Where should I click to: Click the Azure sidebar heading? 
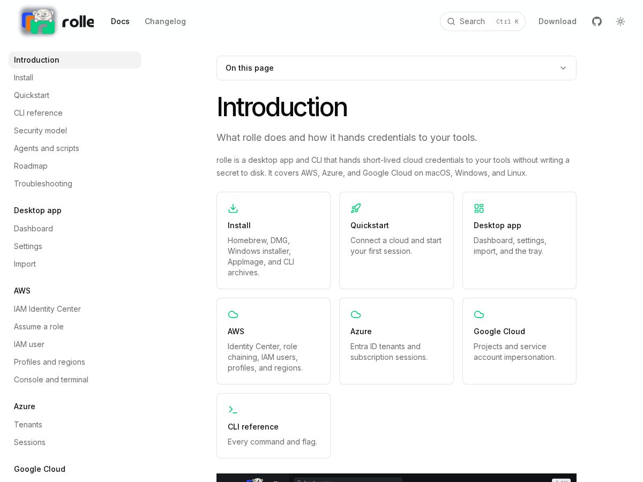[25, 406]
